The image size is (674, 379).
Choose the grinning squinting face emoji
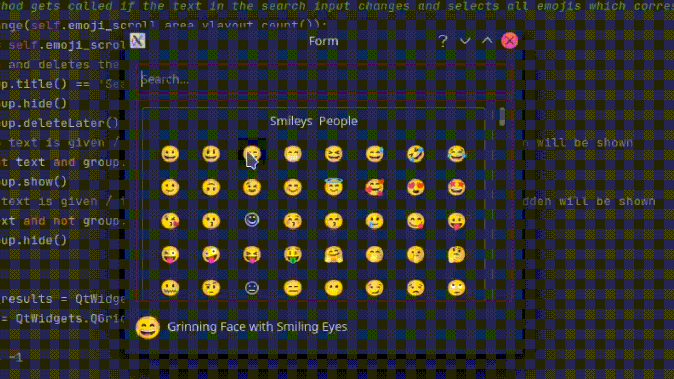pos(333,154)
